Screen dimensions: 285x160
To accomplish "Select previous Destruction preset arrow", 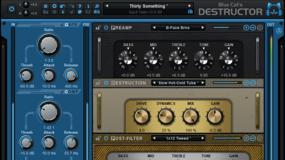I will tap(154, 83).
